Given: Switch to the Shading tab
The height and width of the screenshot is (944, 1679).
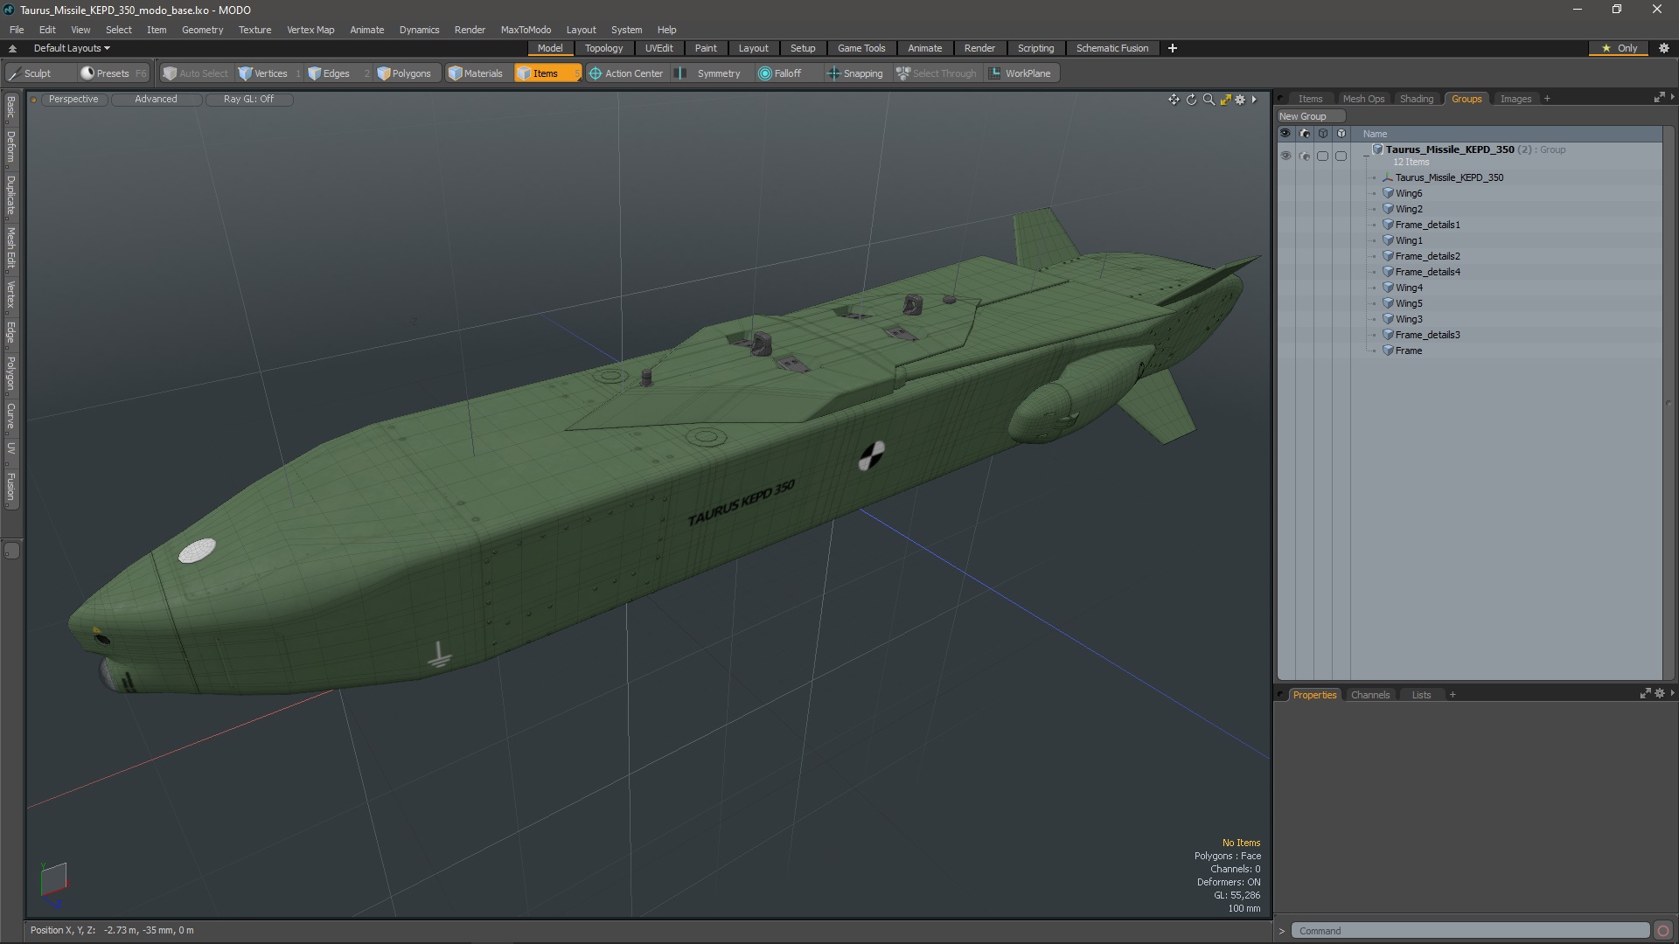Looking at the screenshot, I should [x=1416, y=99].
